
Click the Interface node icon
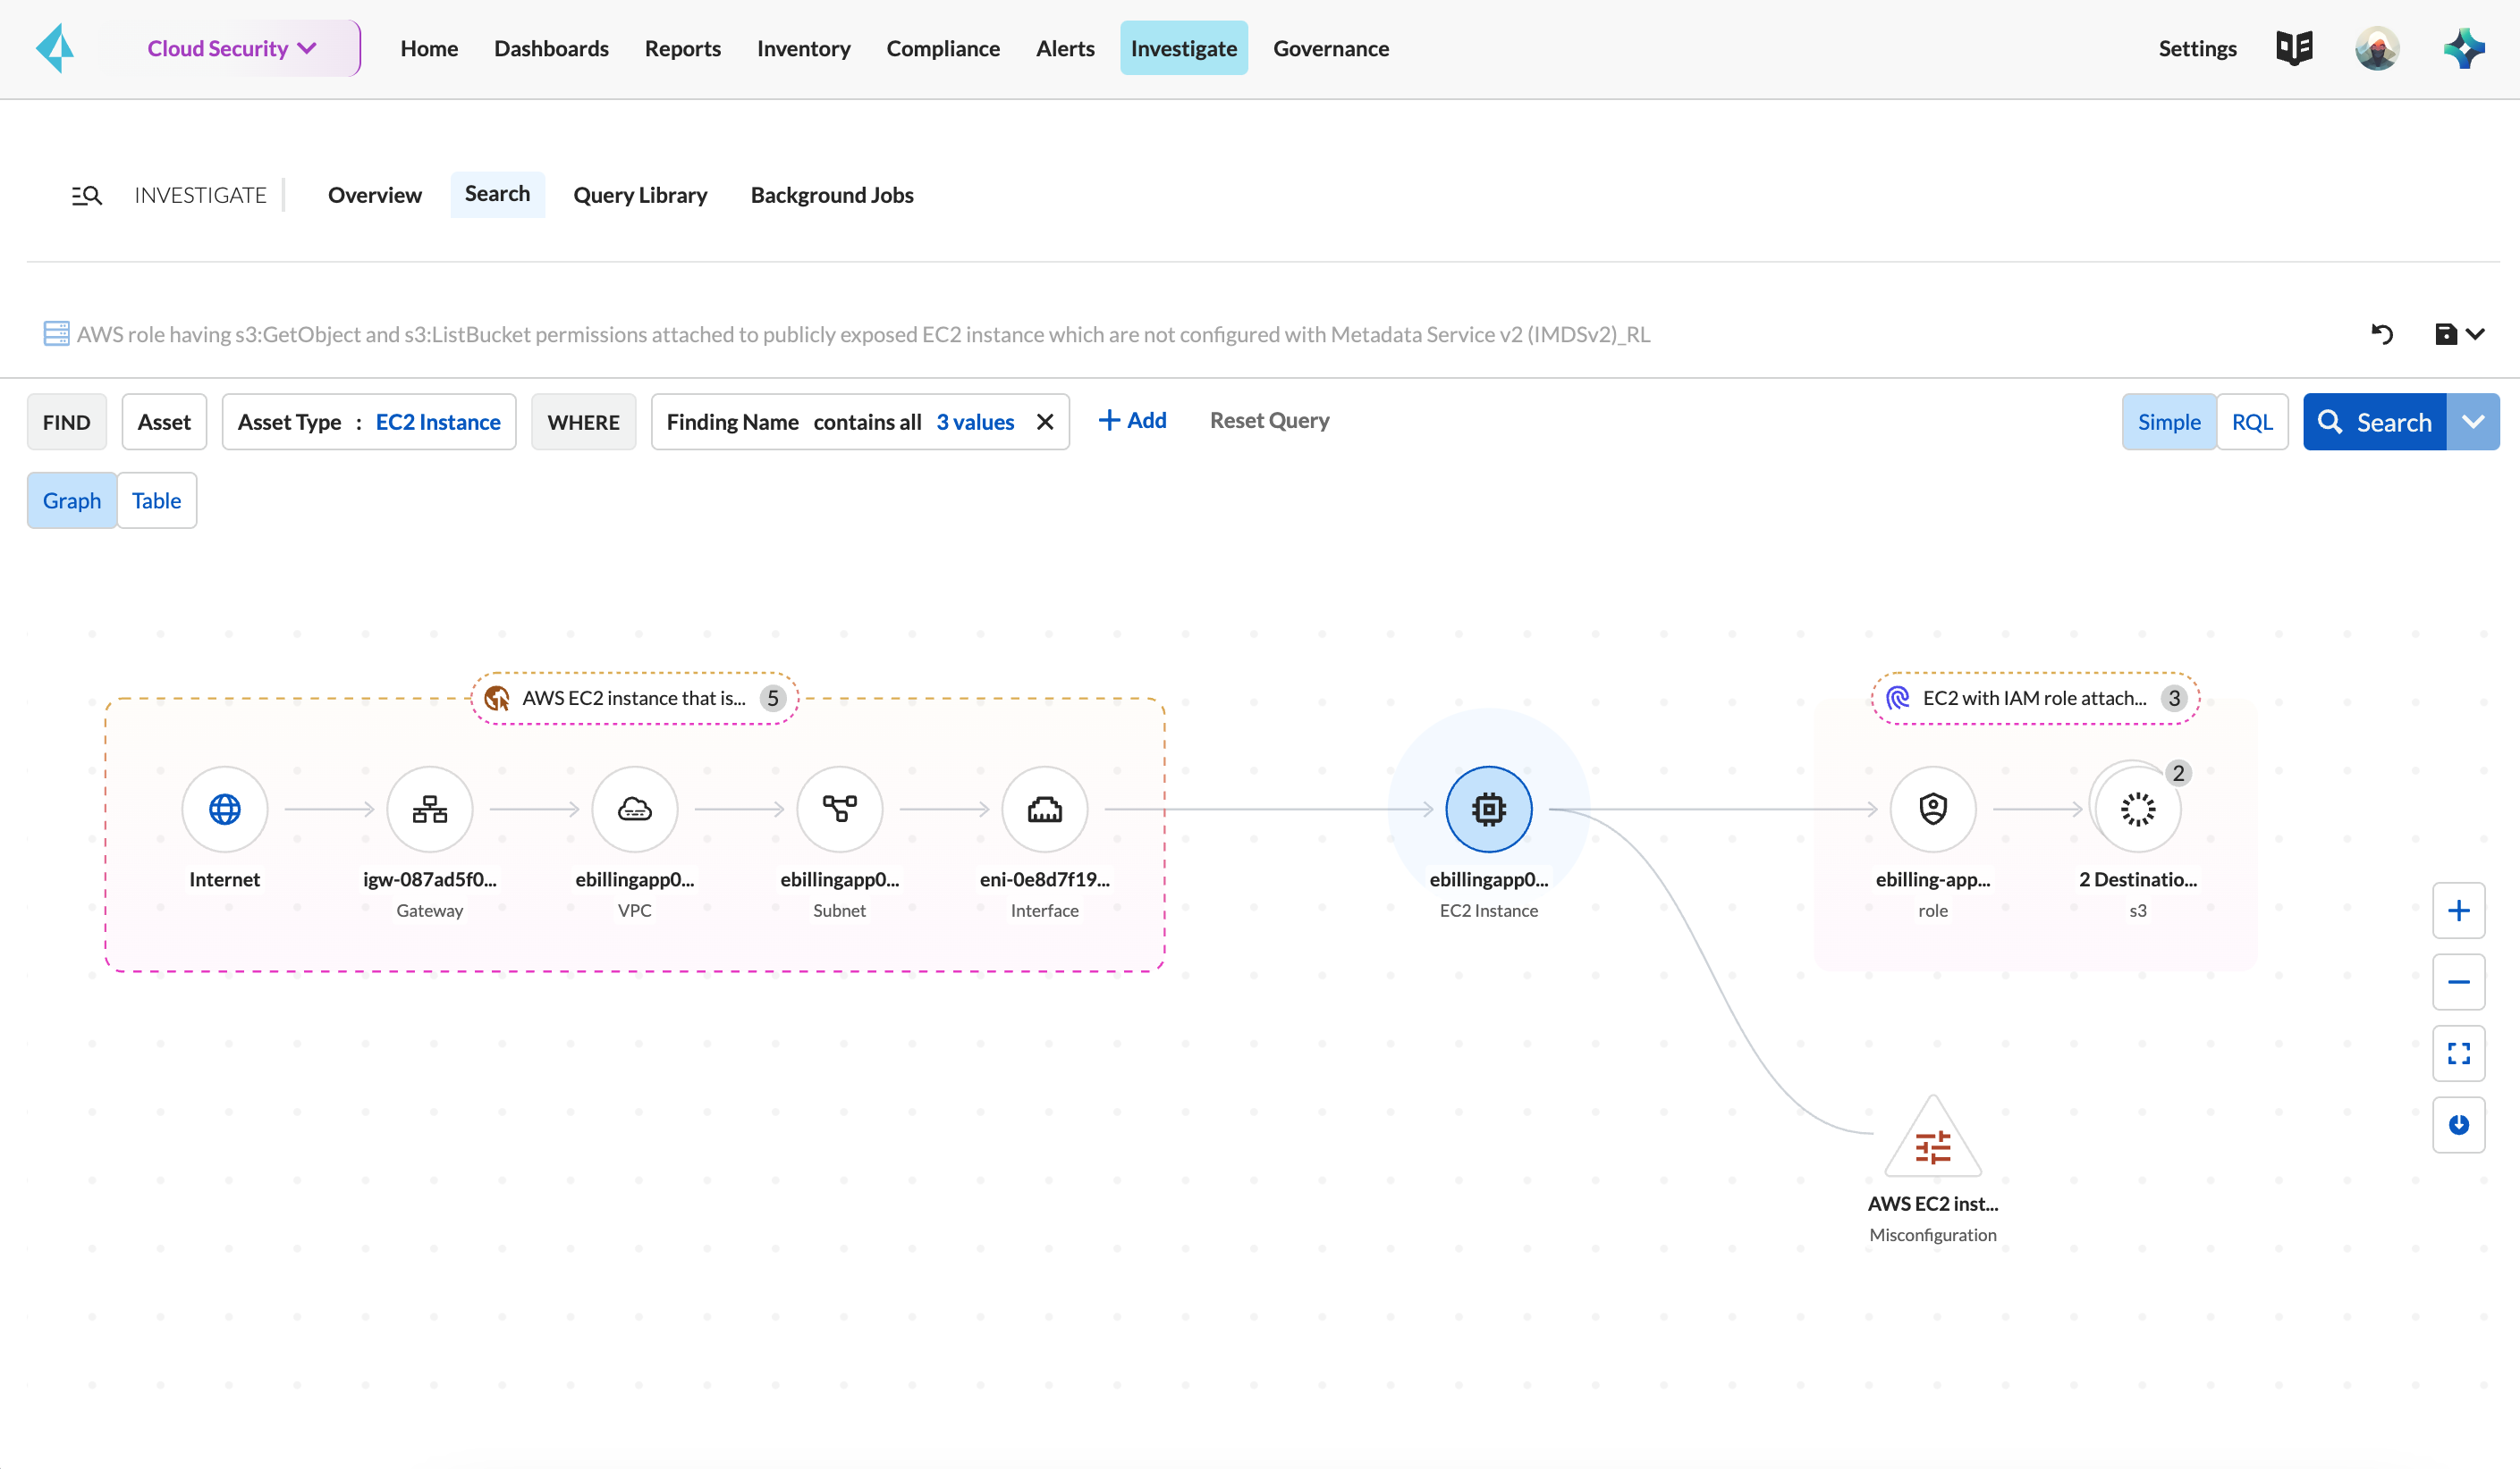coord(1043,808)
